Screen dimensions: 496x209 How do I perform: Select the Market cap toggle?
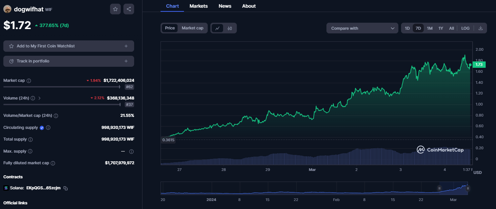coord(192,28)
